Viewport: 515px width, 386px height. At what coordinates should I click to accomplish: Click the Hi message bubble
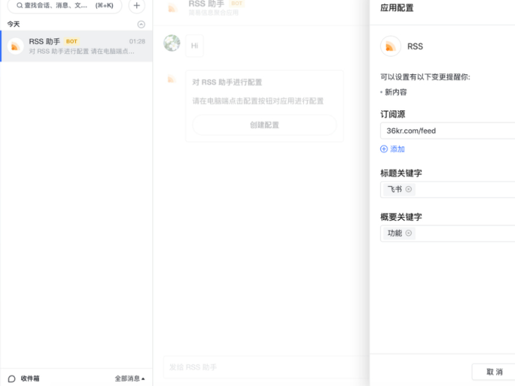coord(195,45)
